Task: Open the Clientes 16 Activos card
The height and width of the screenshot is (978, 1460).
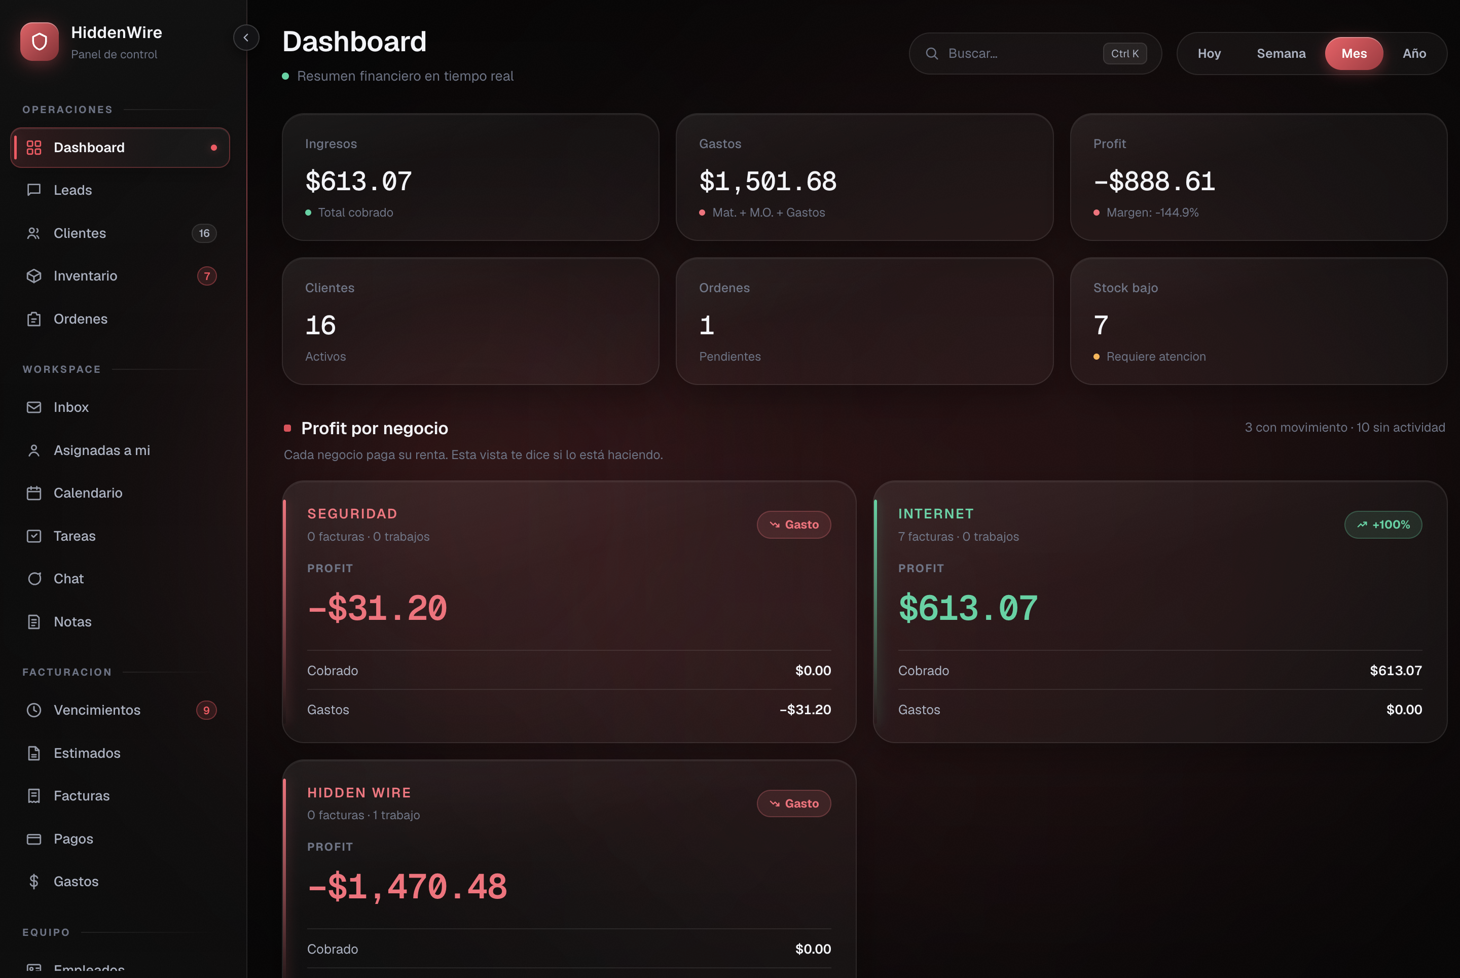Action: pos(470,321)
